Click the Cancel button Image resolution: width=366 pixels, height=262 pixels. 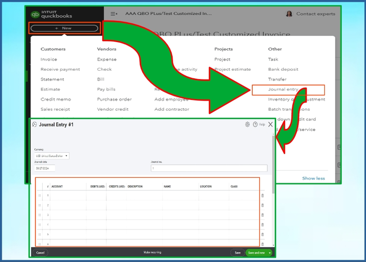click(40, 253)
